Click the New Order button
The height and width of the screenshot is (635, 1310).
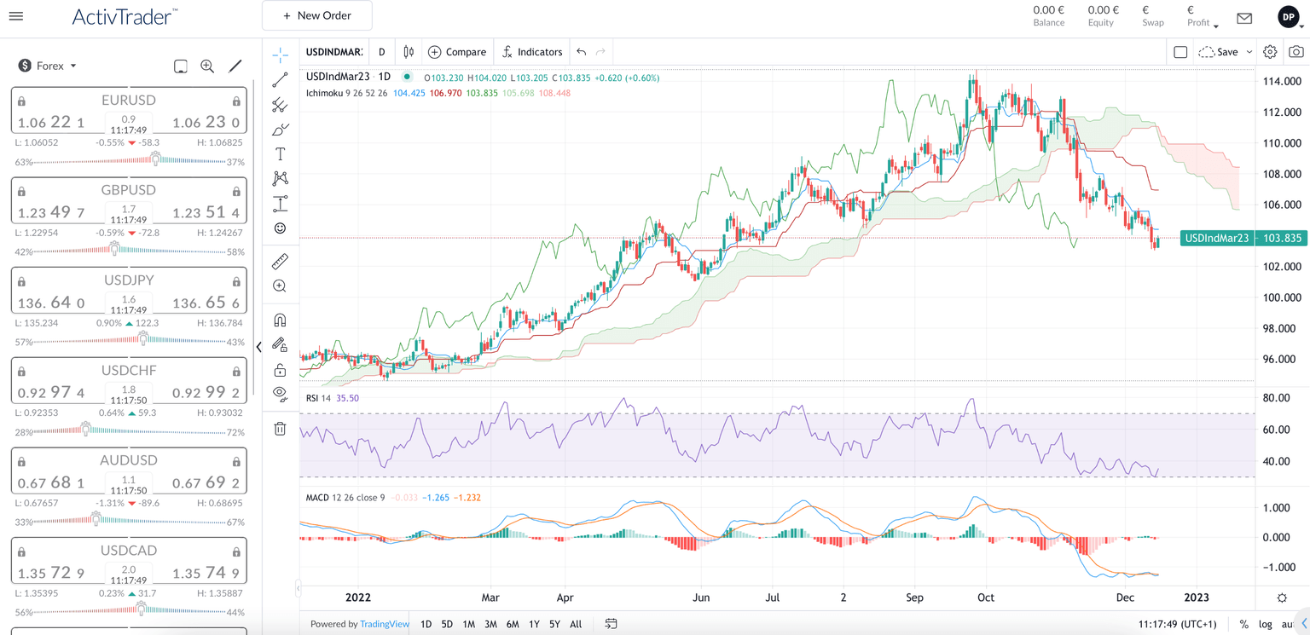pos(317,15)
